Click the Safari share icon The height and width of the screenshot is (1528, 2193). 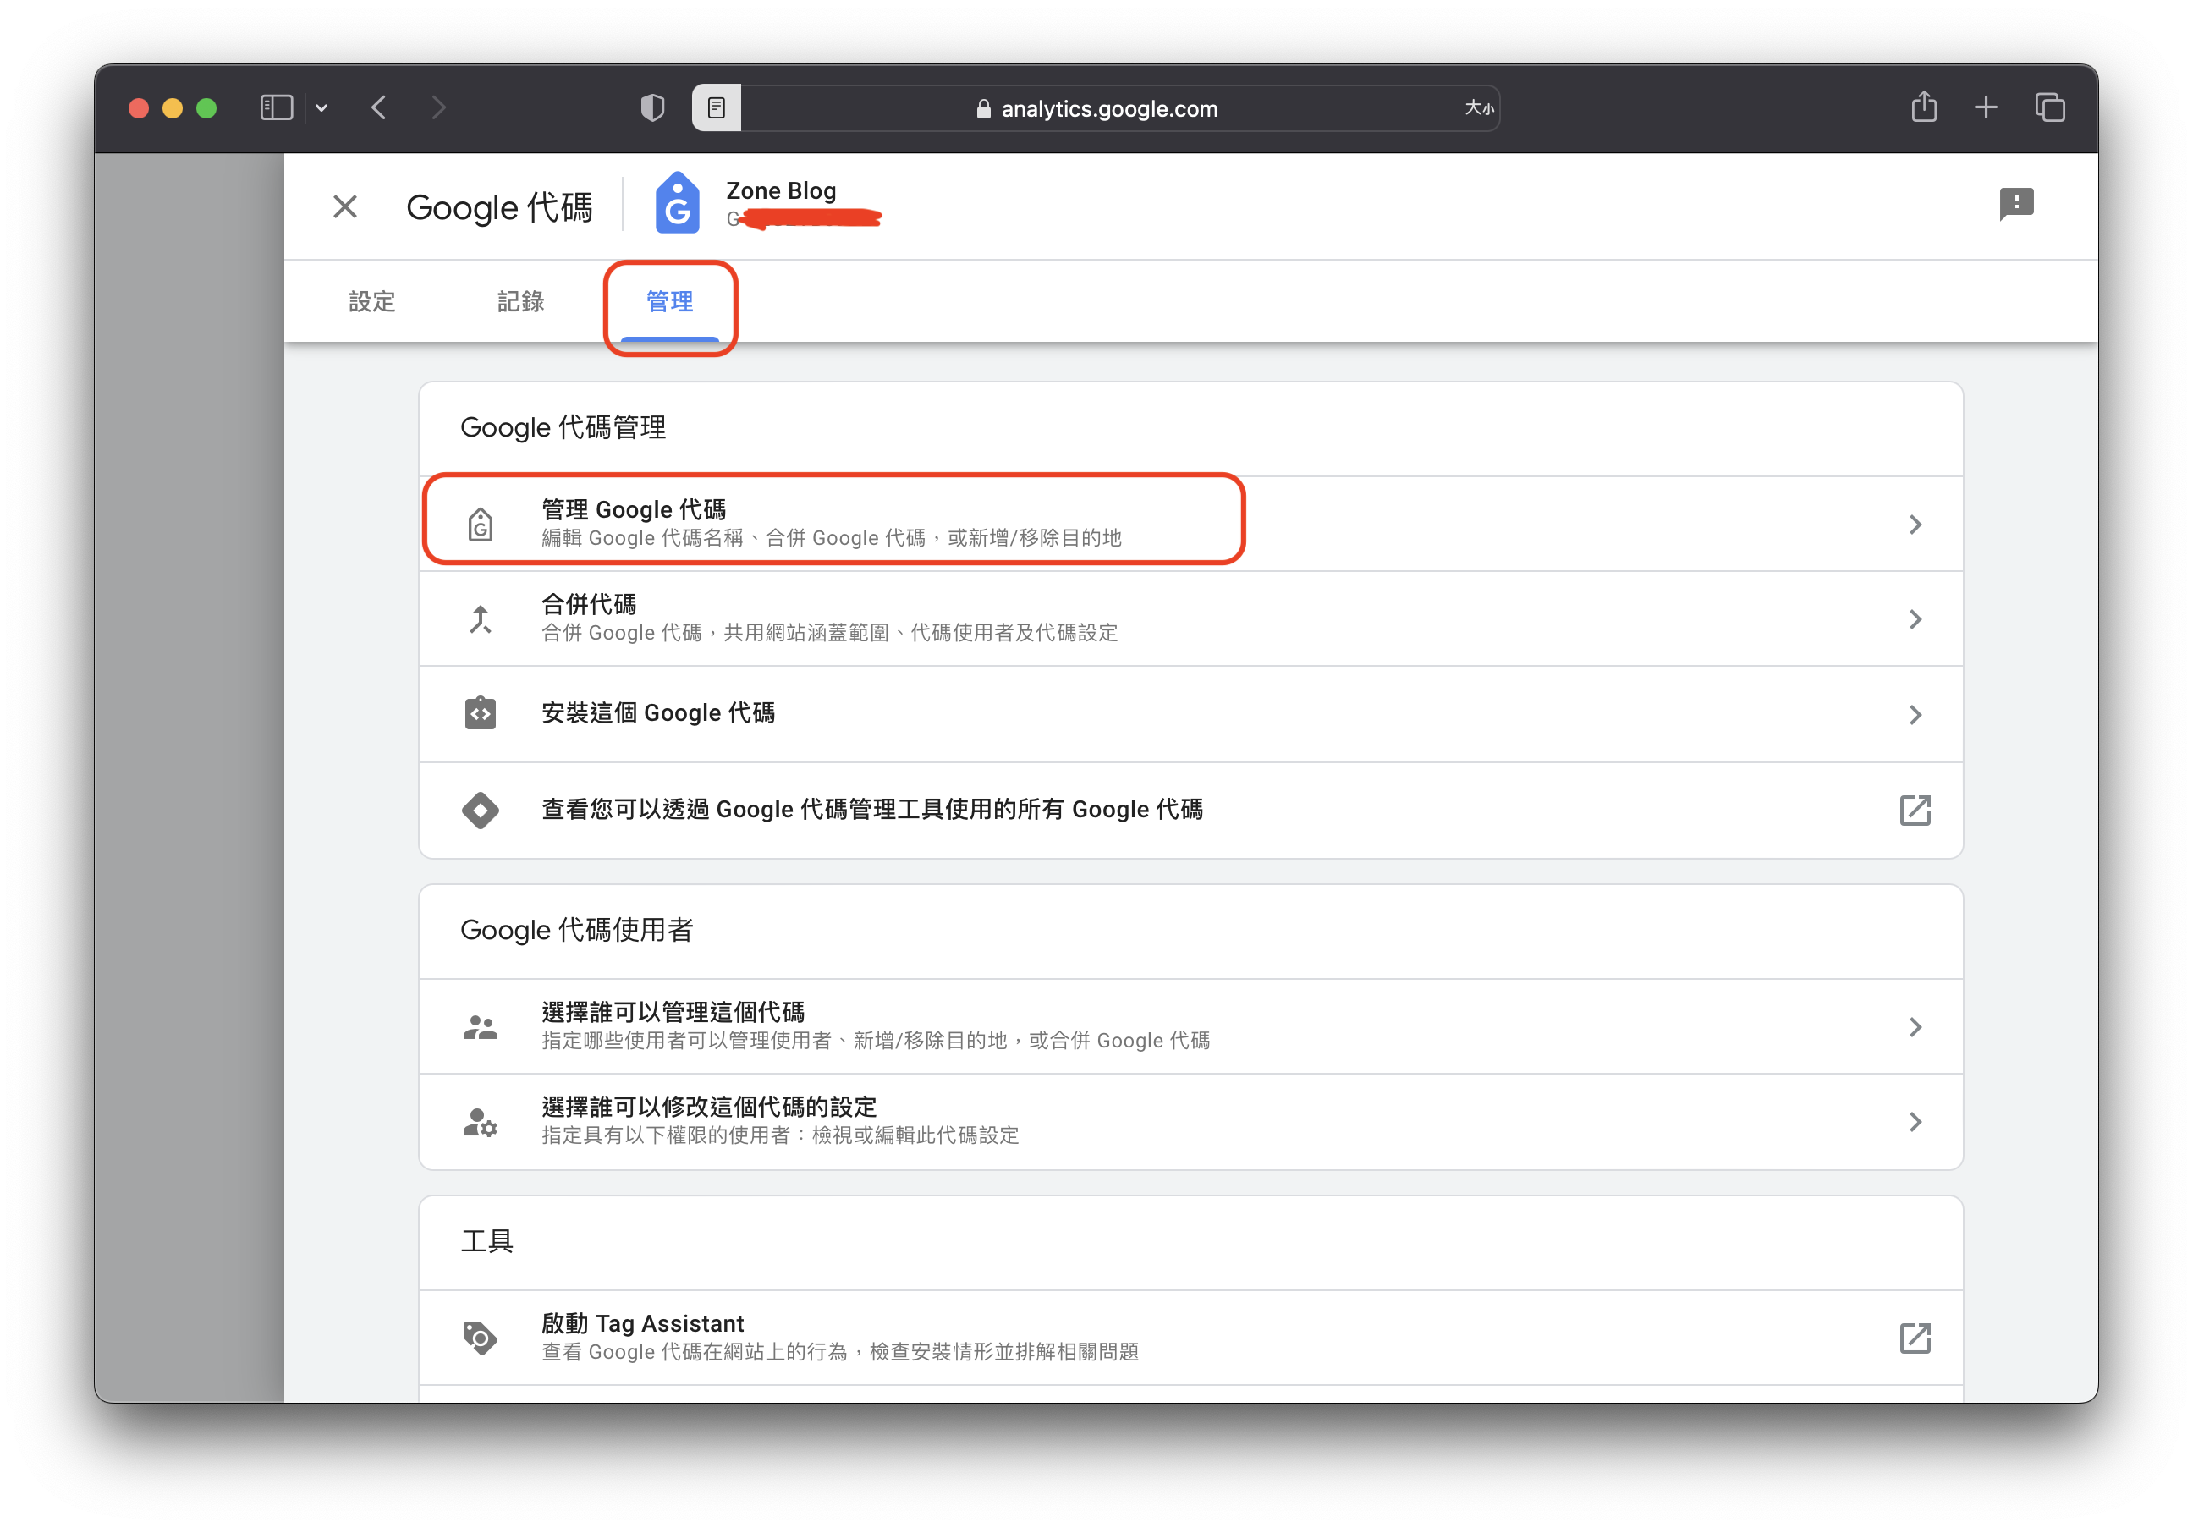(1924, 107)
